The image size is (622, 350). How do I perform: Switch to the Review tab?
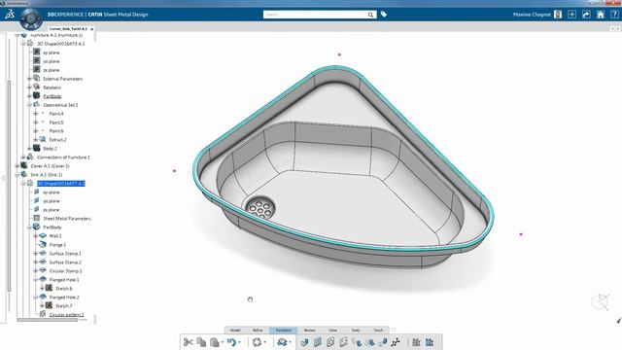pyautogui.click(x=309, y=331)
